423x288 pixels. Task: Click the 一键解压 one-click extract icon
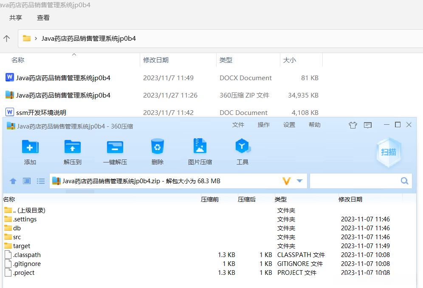pyautogui.click(x=115, y=147)
